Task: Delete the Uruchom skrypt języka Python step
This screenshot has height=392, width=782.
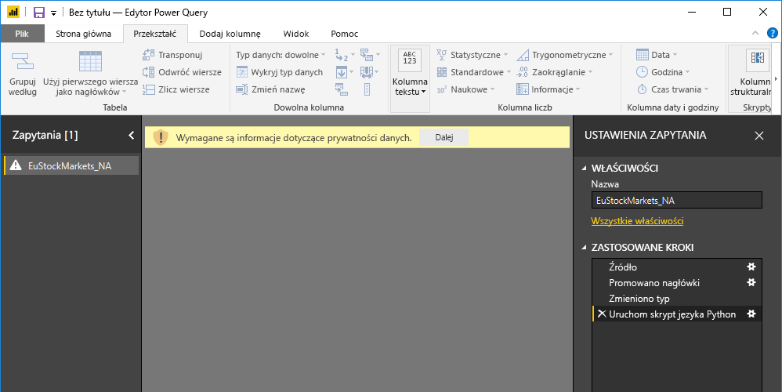Action: pyautogui.click(x=602, y=314)
